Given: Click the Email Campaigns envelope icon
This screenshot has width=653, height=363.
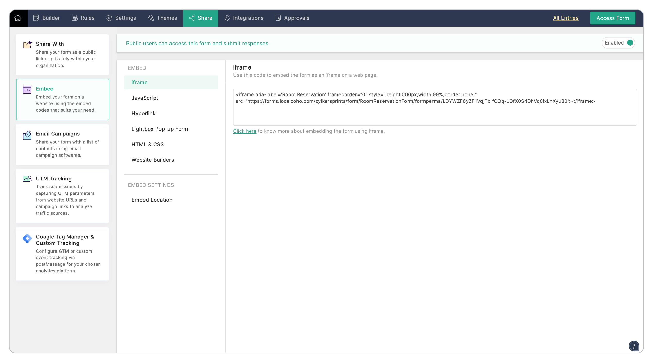Looking at the screenshot, I should point(27,135).
